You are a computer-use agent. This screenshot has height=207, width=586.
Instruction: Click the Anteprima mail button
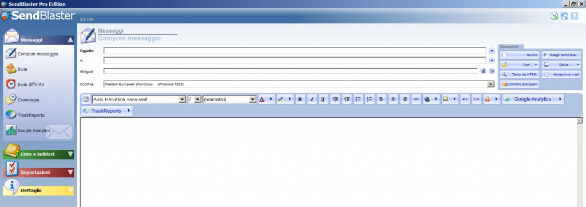point(561,74)
